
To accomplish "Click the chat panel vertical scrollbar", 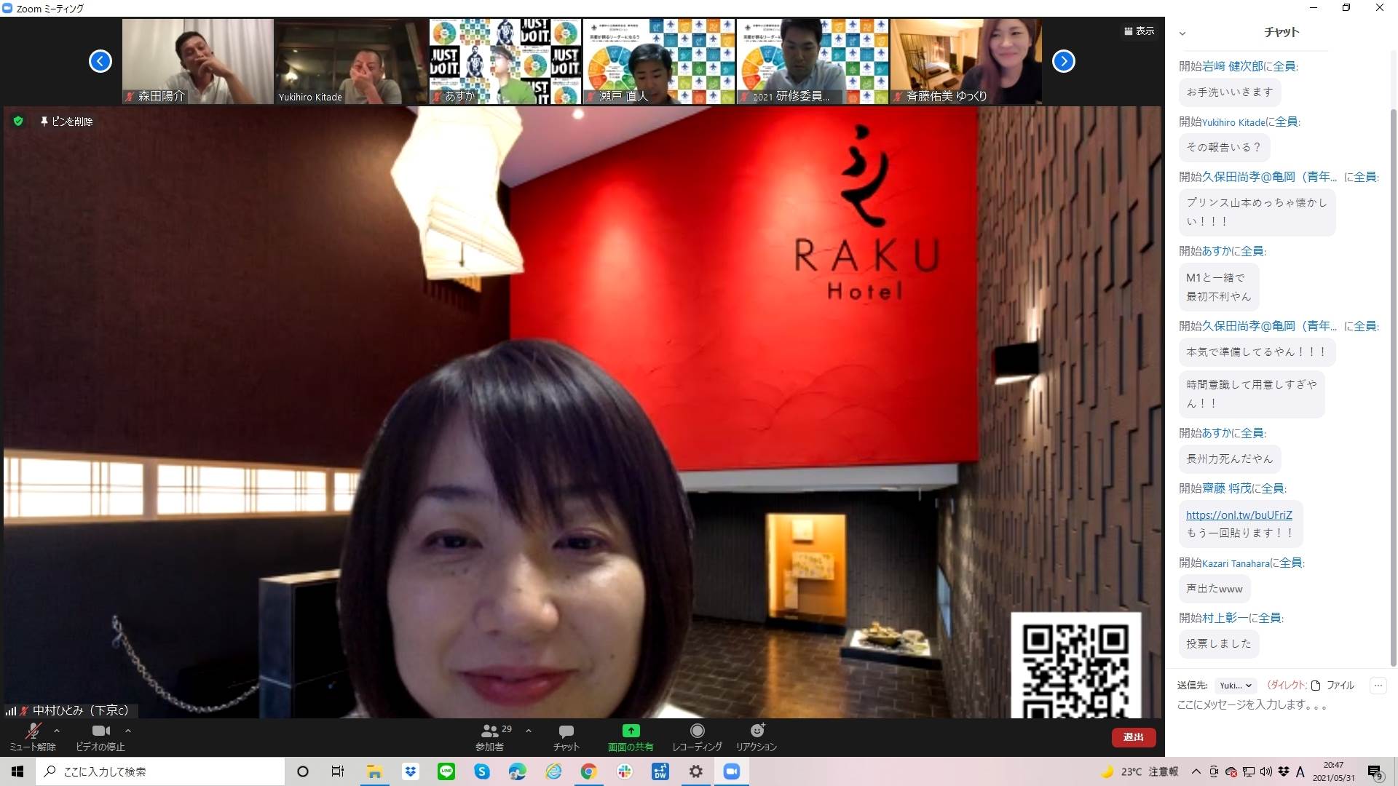I will pyautogui.click(x=1393, y=386).
